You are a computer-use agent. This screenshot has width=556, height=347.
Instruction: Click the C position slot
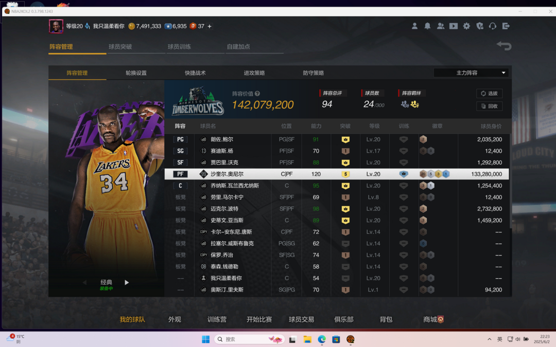coord(180,186)
